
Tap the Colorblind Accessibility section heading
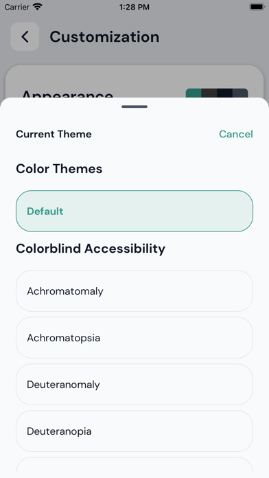click(x=91, y=249)
